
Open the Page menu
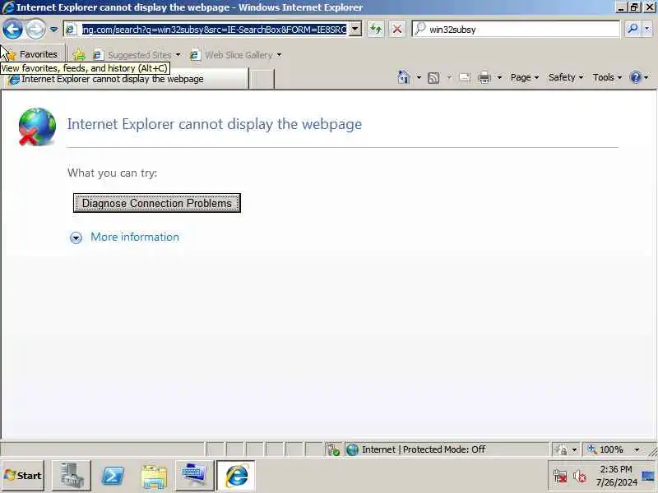[x=525, y=77]
